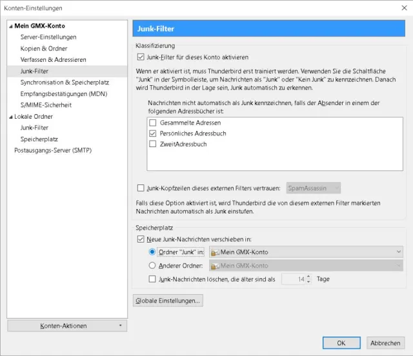Viewport: 413px width, 356px height.
Task: Collapse the Mein GMX-Konto tree arrow
Action: tap(10, 26)
